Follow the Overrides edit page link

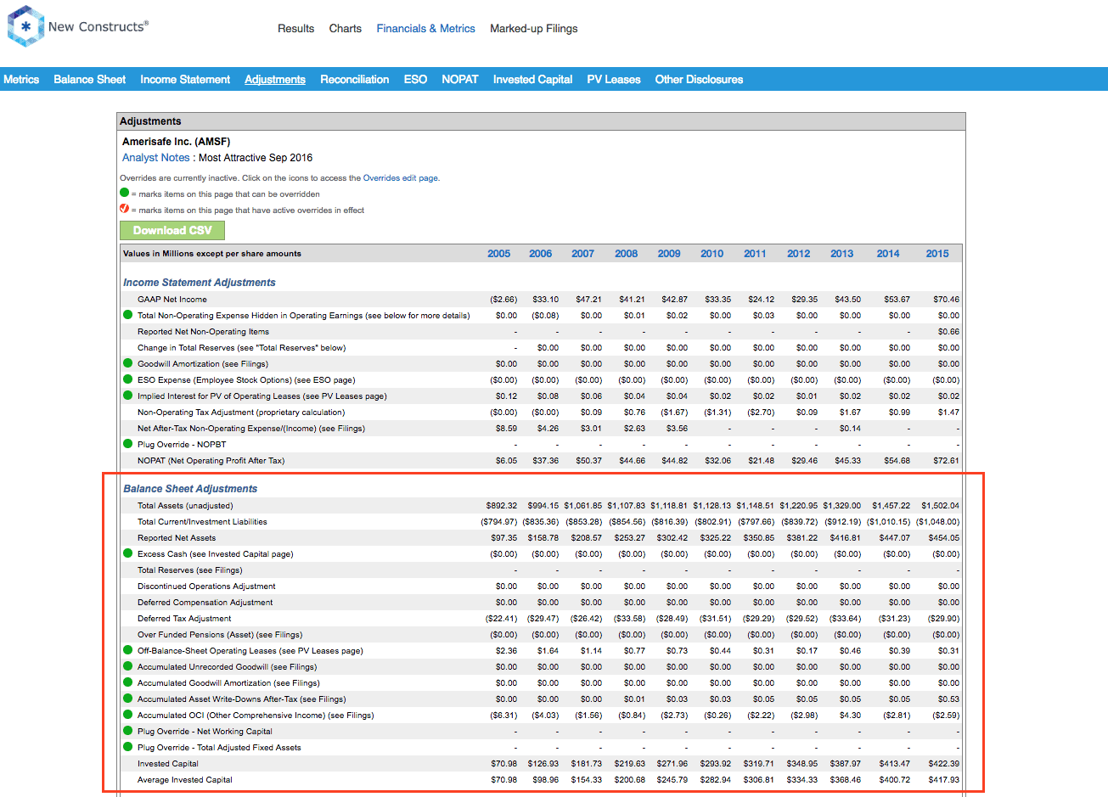coord(401,178)
